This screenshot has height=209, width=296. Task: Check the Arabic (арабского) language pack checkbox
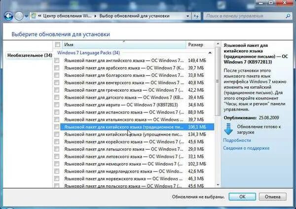(57, 68)
